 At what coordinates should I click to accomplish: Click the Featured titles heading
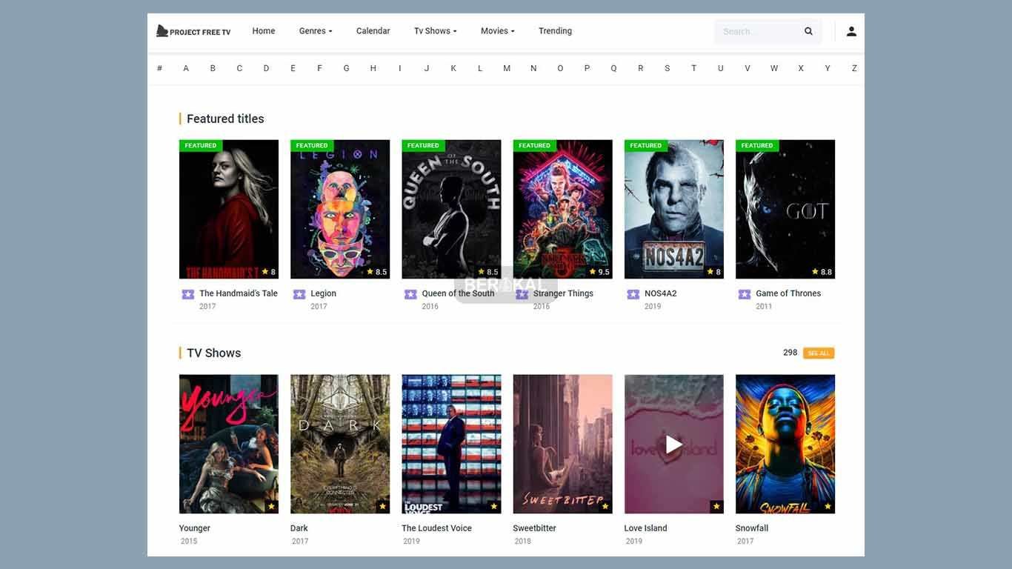click(225, 119)
